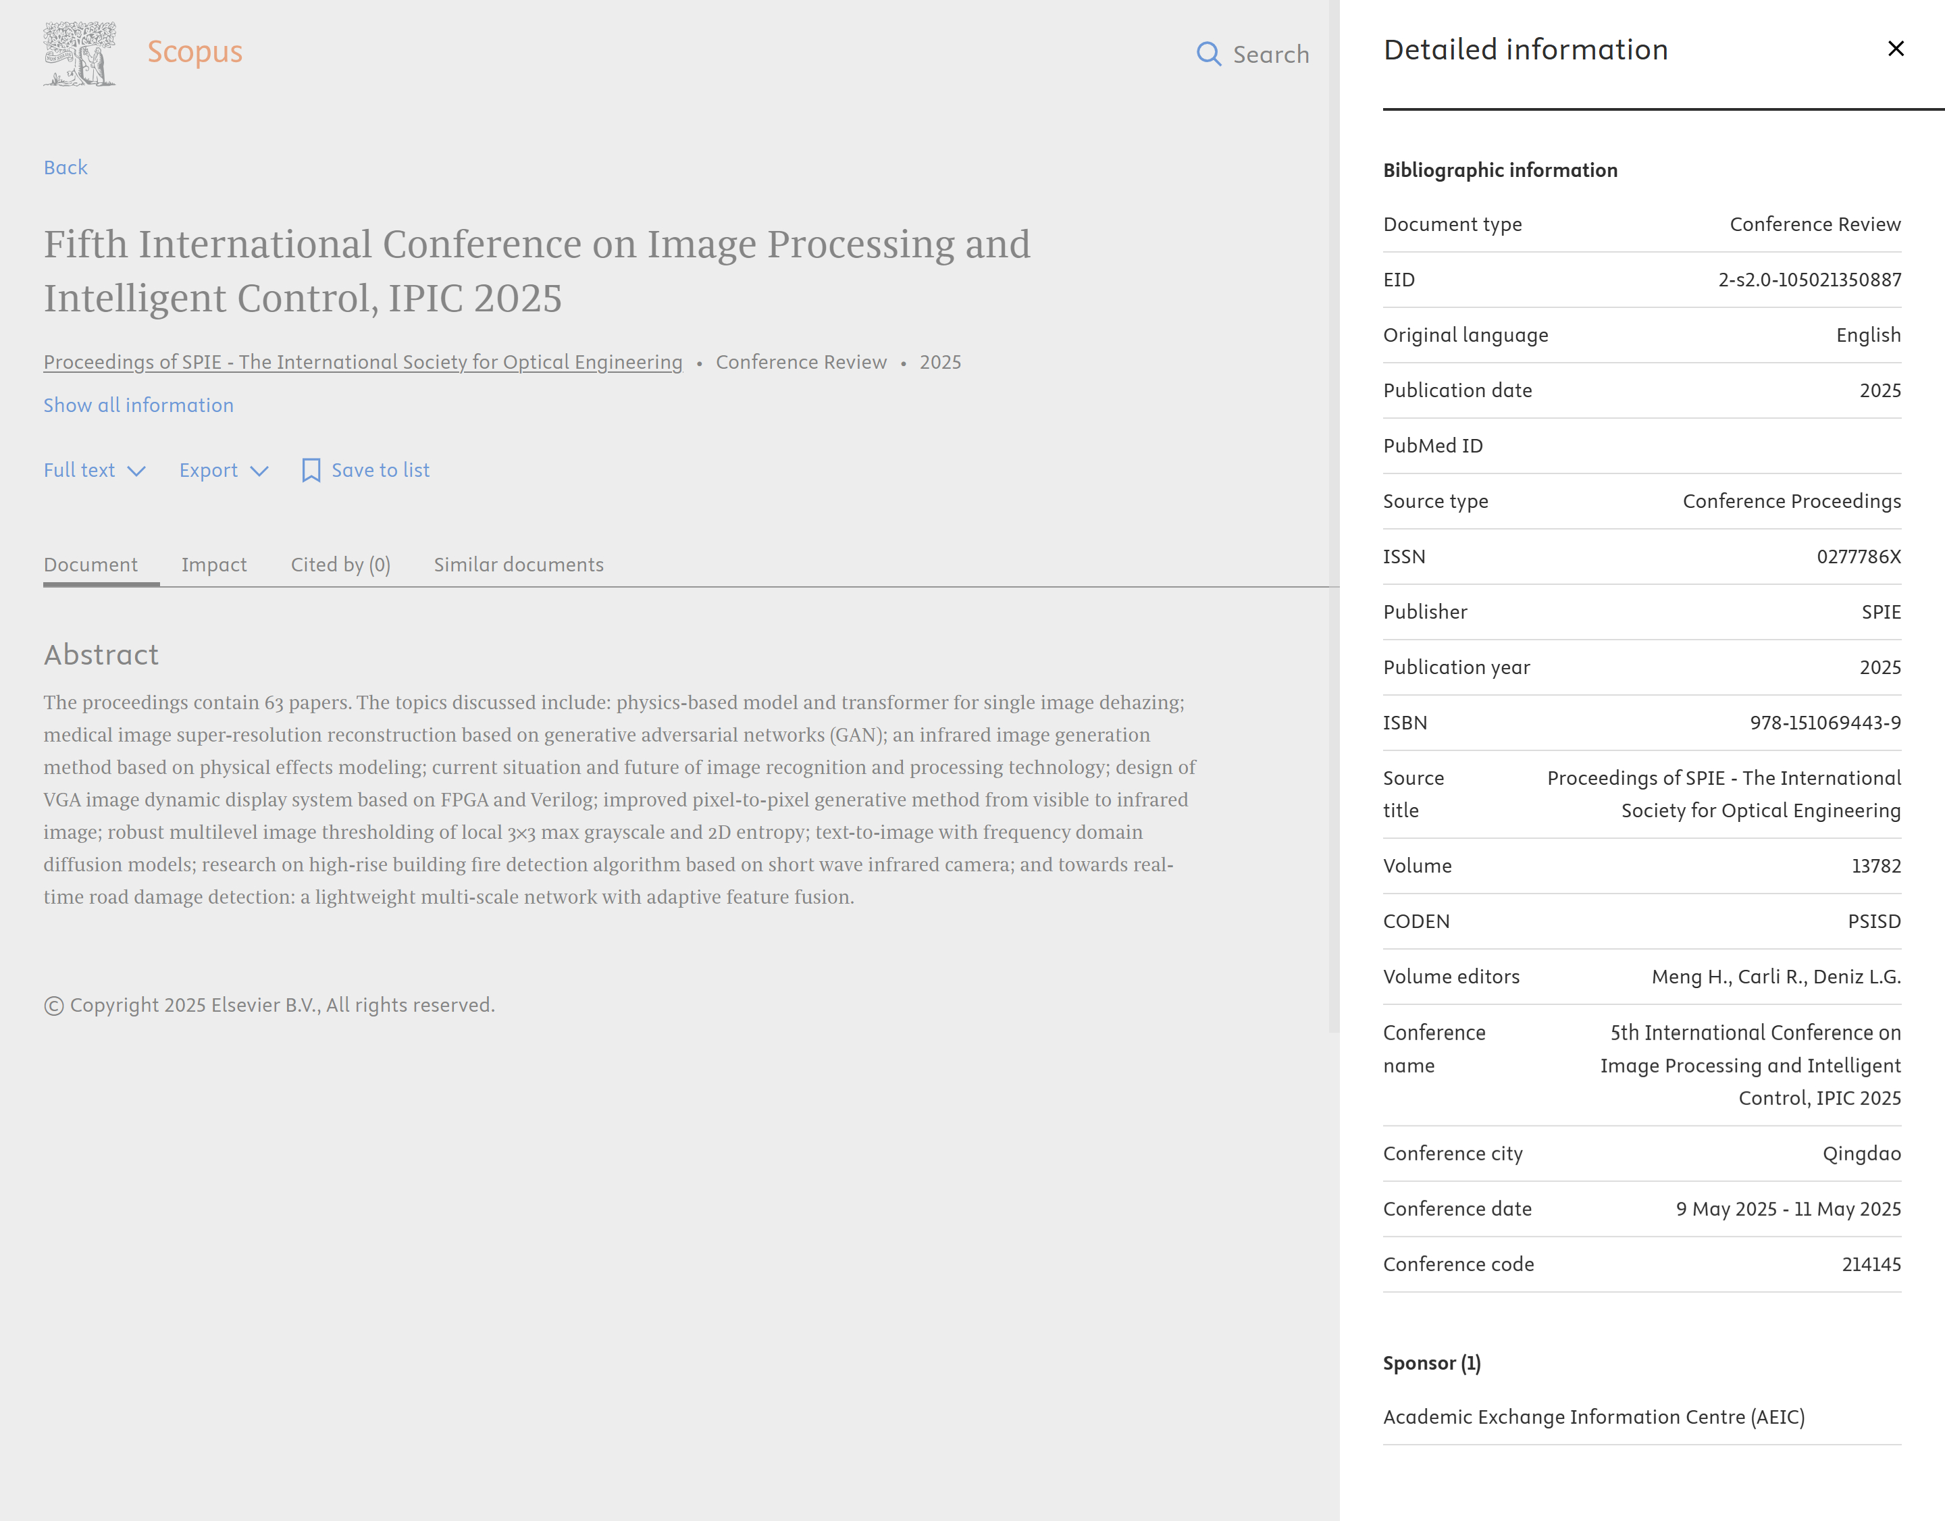Select the Document tab
Image resolution: width=1945 pixels, height=1521 pixels.
(x=91, y=565)
